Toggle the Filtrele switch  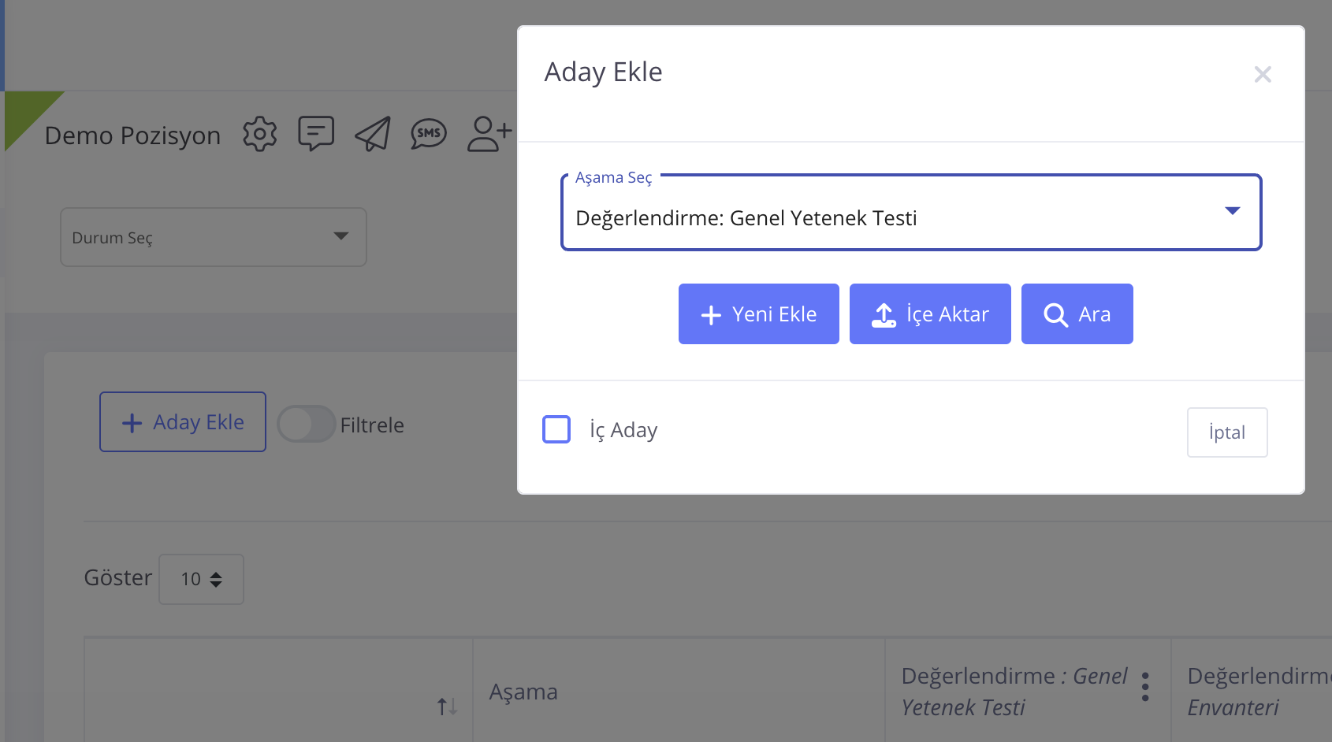click(x=307, y=425)
